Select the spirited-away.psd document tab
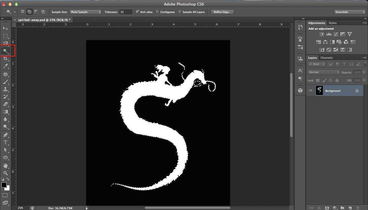This screenshot has width=368, height=210. point(44,20)
